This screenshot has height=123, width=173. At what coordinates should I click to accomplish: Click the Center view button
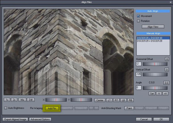tap(100, 100)
